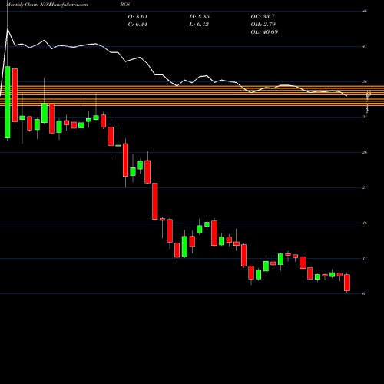The height and width of the screenshot is (384, 384).
Task: Click the 31 price axis label
Action: [365, 117]
